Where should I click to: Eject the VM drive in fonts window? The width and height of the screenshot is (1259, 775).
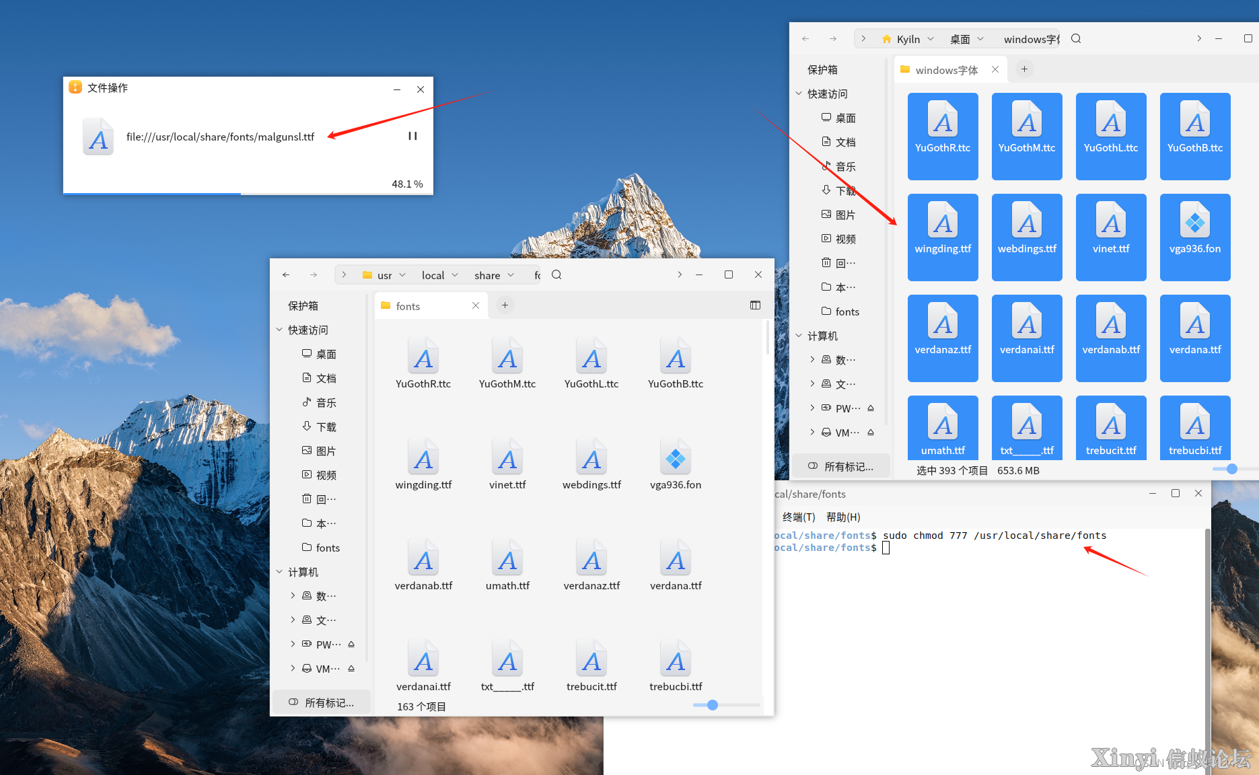[x=351, y=668]
